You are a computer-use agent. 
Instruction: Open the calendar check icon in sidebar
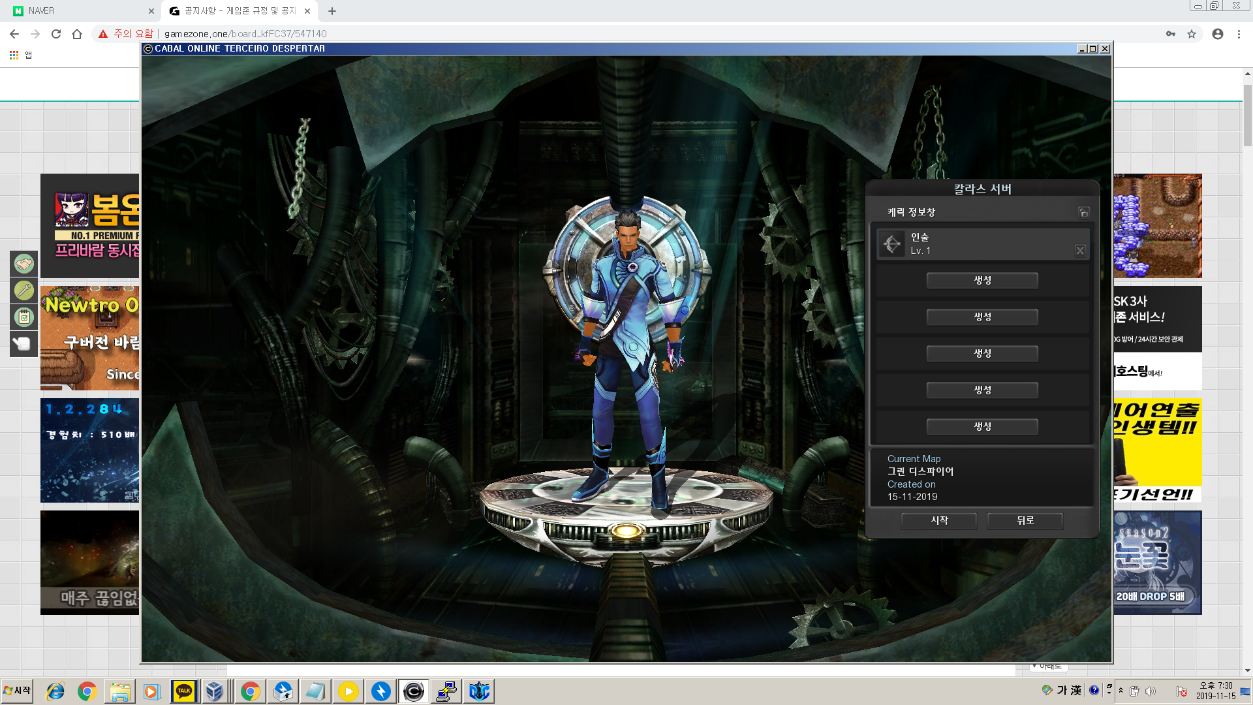(24, 317)
